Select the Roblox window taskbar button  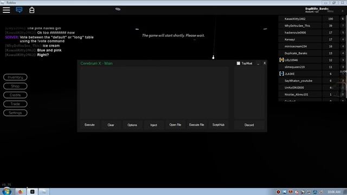pyautogui.click(x=44, y=192)
